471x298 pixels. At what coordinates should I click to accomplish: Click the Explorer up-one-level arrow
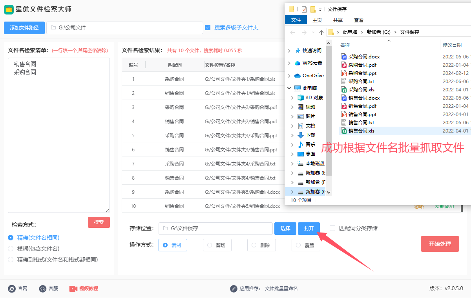tap(321, 32)
